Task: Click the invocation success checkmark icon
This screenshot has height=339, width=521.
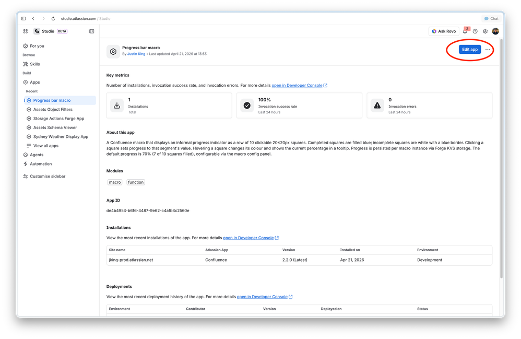Action: click(x=247, y=106)
